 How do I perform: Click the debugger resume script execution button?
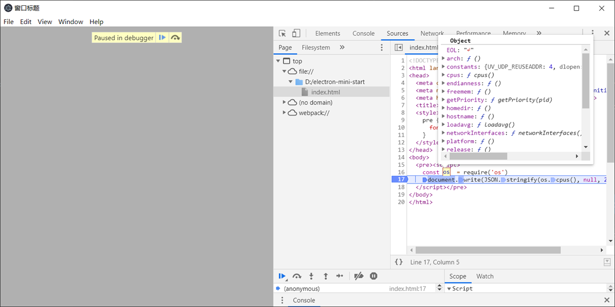click(x=282, y=276)
